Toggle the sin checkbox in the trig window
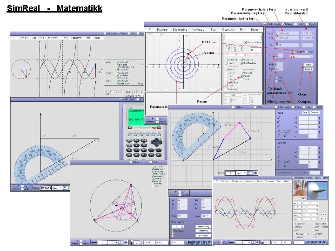 [x=107, y=62]
